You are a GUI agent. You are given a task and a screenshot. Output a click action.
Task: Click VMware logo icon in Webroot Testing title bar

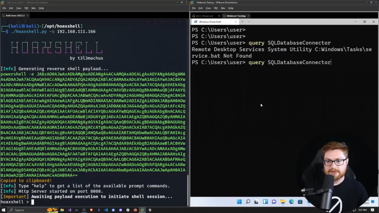[x=192, y=3]
